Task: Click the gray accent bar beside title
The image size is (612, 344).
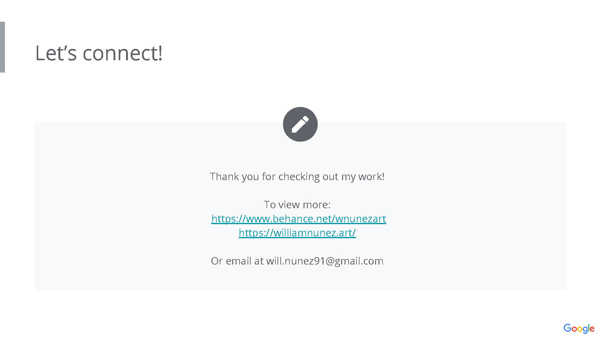Action: 2,47
